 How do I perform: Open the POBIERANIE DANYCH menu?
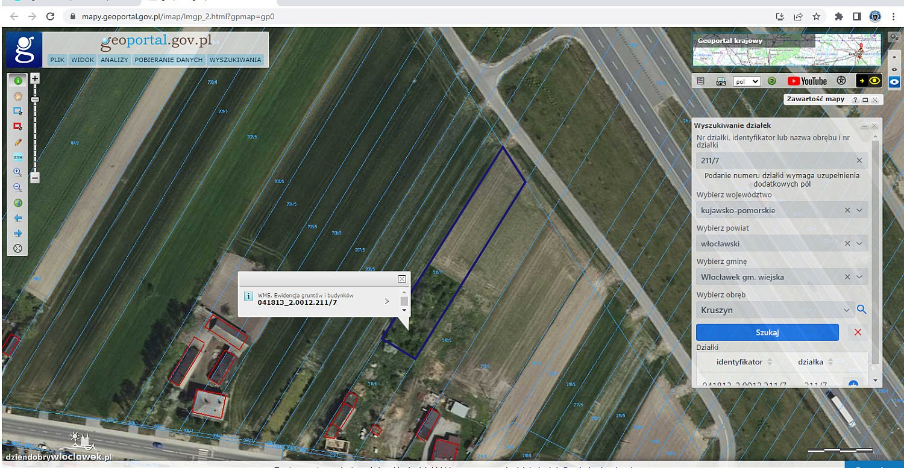(x=169, y=60)
